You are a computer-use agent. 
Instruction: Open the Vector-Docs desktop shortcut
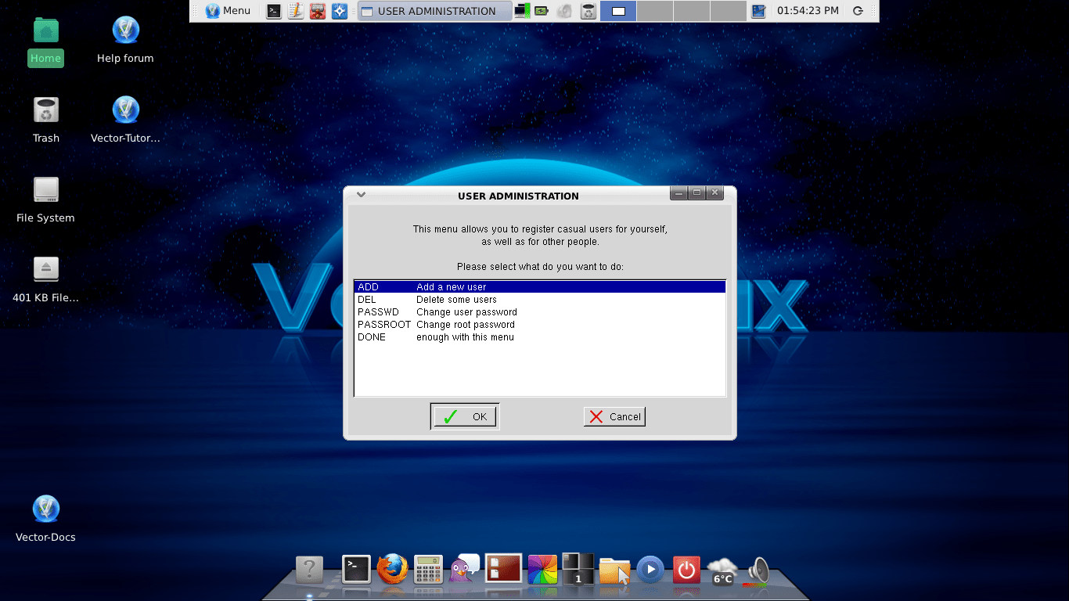coord(45,518)
